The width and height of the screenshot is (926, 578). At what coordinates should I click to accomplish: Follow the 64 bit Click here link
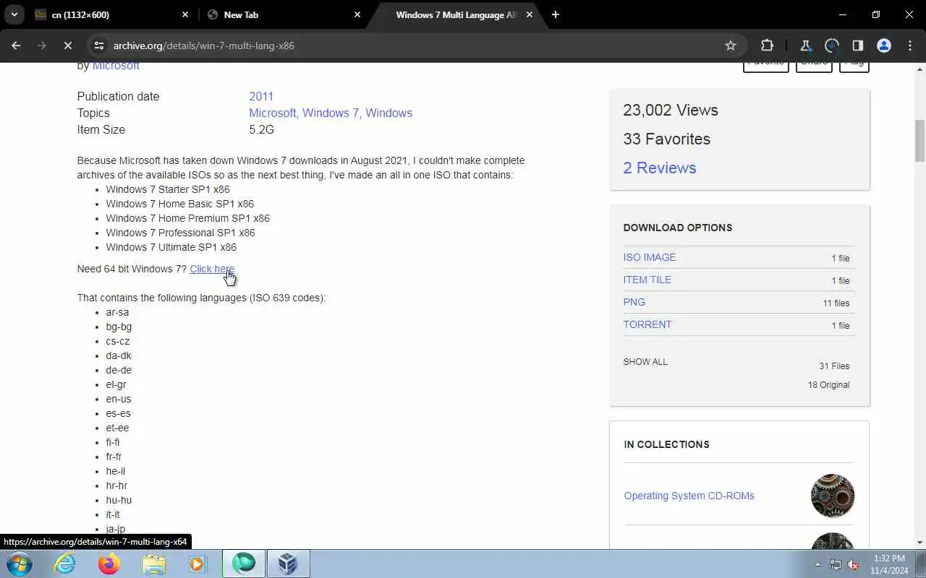(x=212, y=269)
